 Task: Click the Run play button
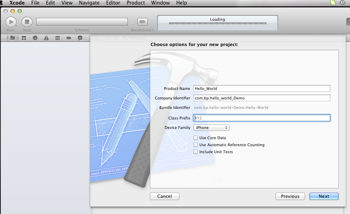coord(11,22)
